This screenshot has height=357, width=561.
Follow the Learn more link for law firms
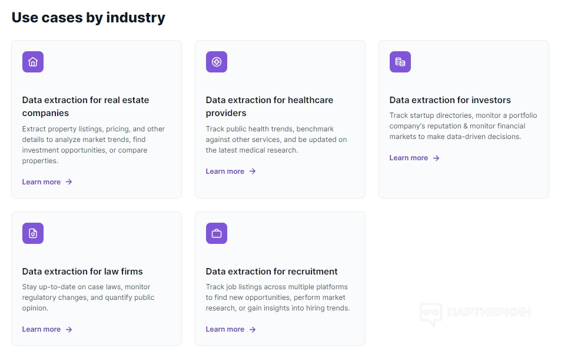click(x=41, y=329)
